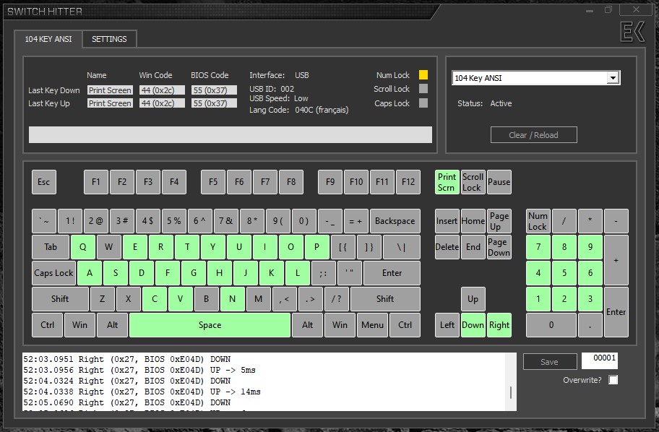Click log line '52:03.0956 Right UP -> 5ms'
Image resolution: width=659 pixels, height=432 pixels.
pos(139,370)
